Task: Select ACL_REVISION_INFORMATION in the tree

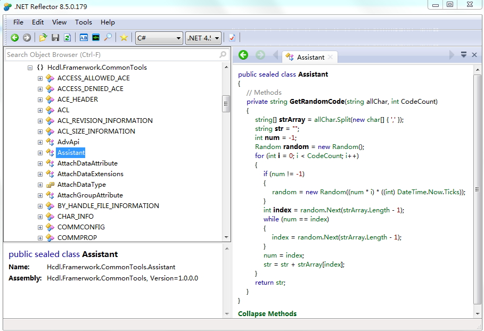Action: 105,121
